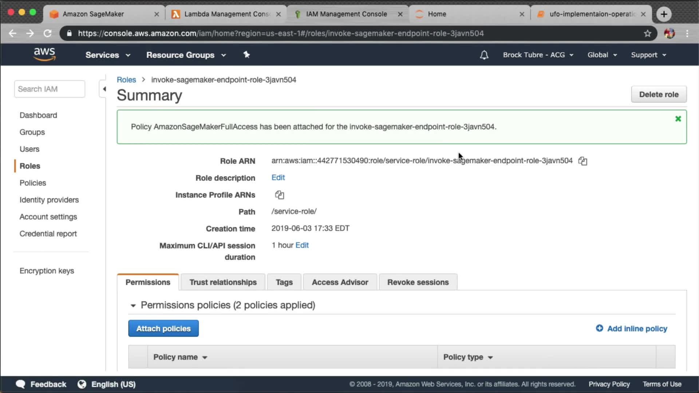Image resolution: width=699 pixels, height=393 pixels.
Task: Open the Resource Groups dropdown
Action: [186, 55]
